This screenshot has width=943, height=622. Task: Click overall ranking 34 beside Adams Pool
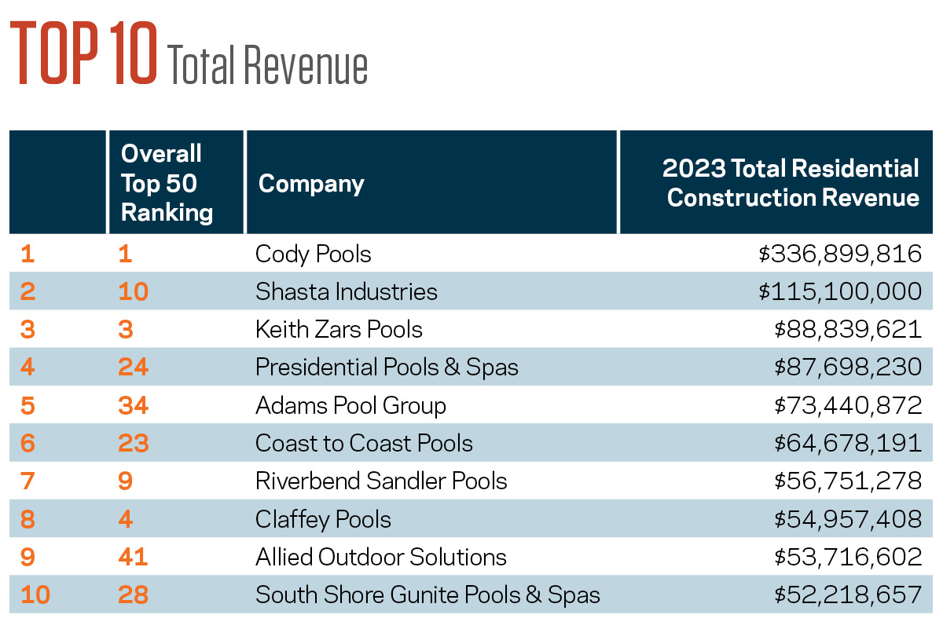click(x=134, y=405)
